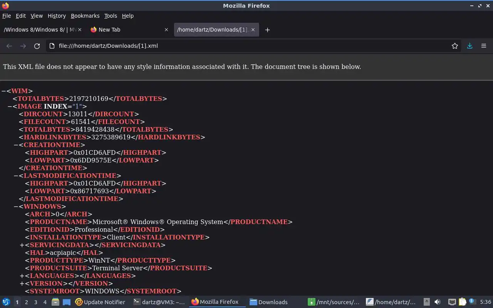Expand the VERSION node
The width and height of the screenshot is (493, 308).
22,283
